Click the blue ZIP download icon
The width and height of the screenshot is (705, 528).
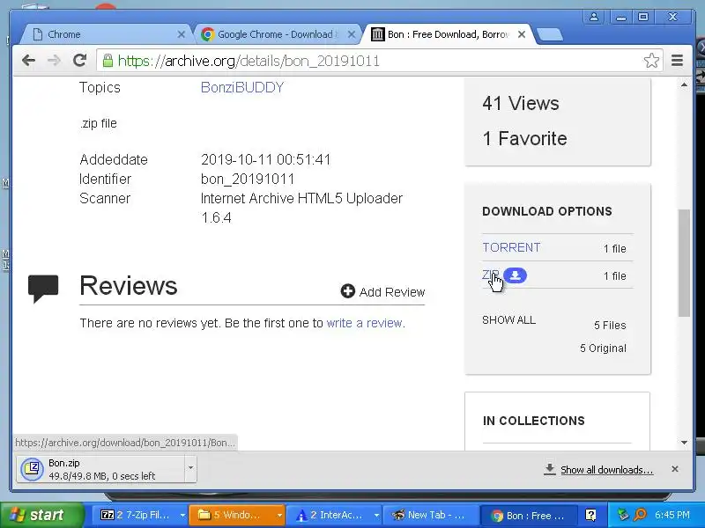point(515,275)
